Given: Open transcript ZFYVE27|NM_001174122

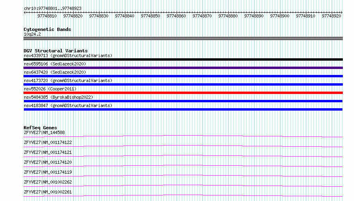Looking at the screenshot, I should 48,142.
